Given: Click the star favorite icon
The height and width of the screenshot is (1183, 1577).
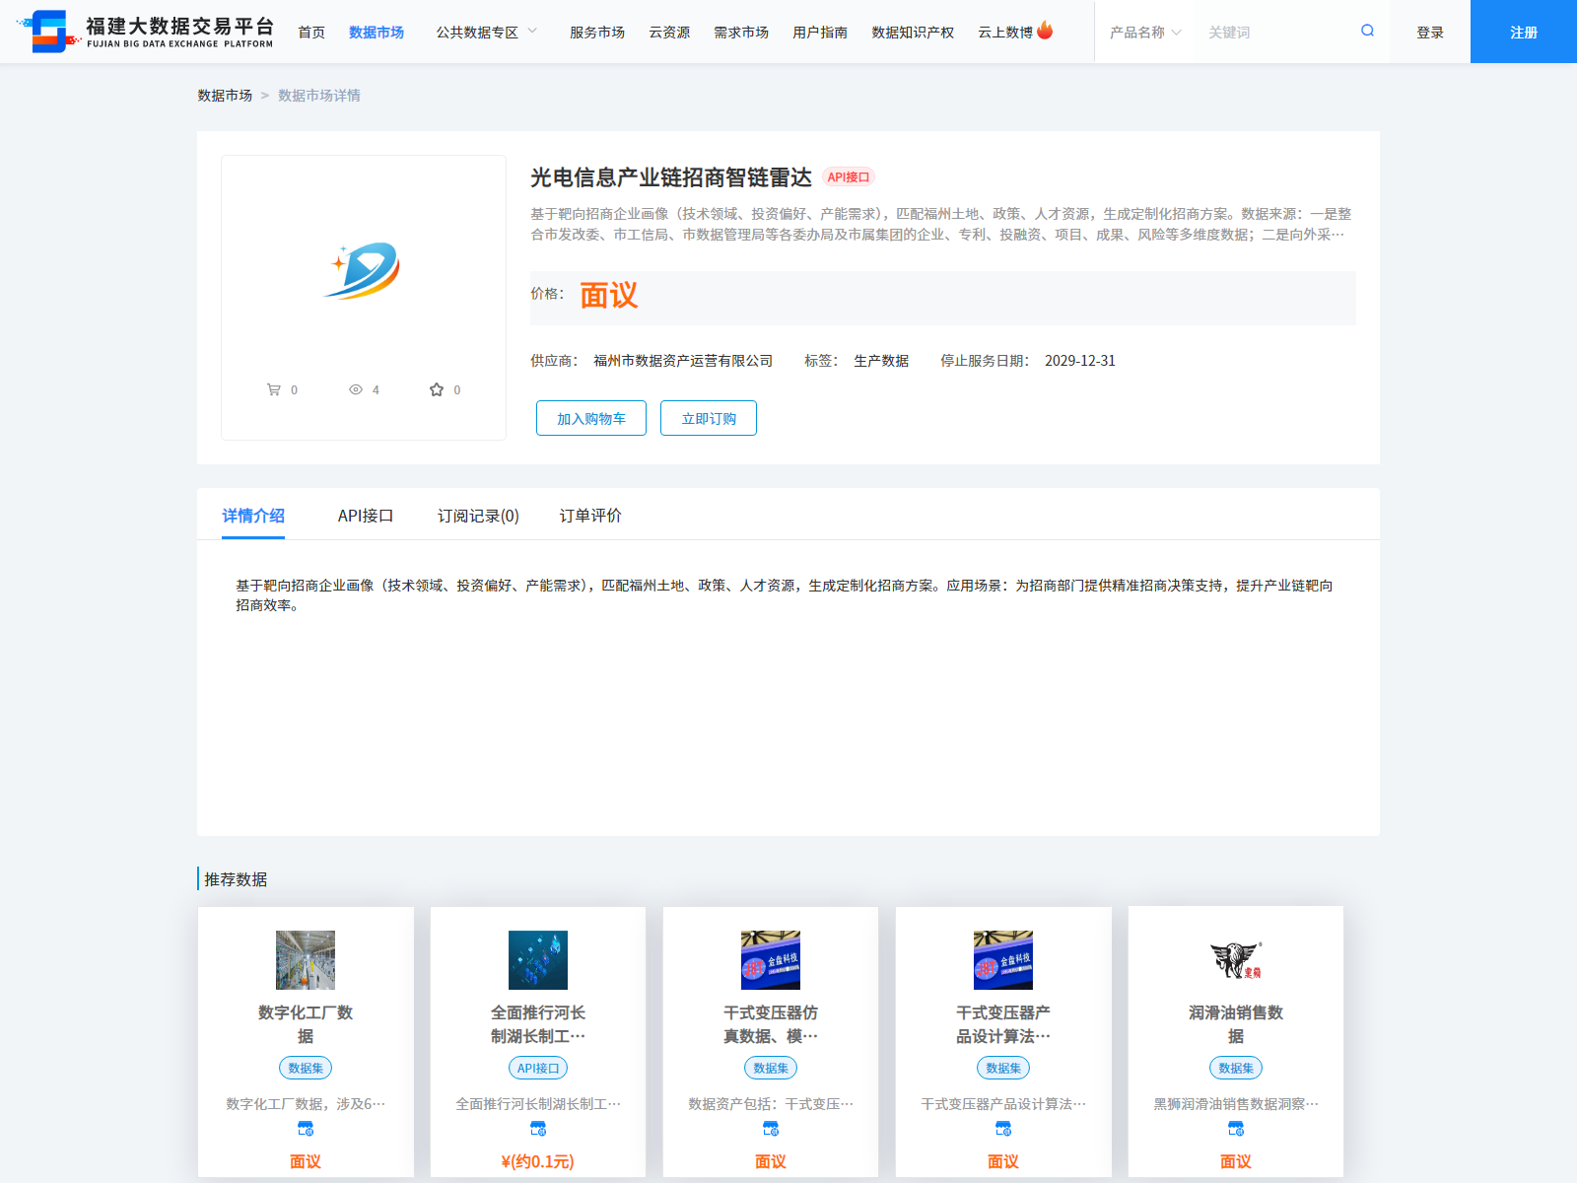Looking at the screenshot, I should coord(437,389).
